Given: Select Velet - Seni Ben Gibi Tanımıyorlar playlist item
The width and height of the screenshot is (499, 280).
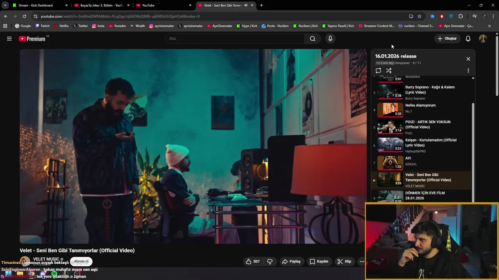Looking at the screenshot, I should pyautogui.click(x=422, y=180).
